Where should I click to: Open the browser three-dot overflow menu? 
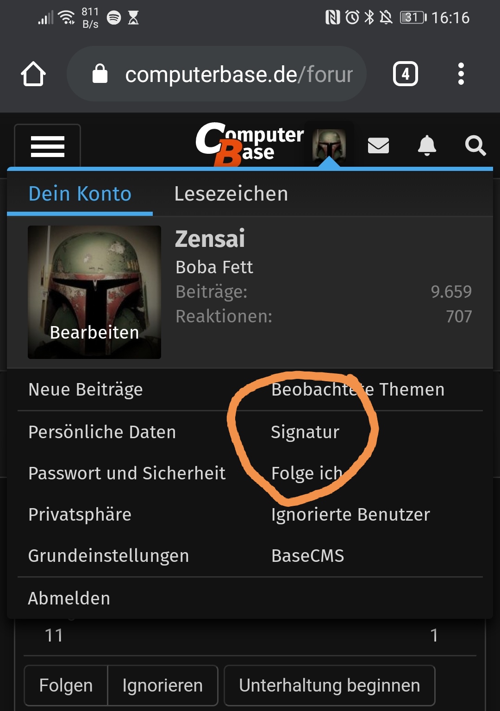[x=461, y=74]
